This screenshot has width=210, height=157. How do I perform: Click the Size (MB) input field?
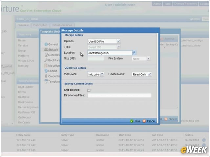tap(95, 59)
